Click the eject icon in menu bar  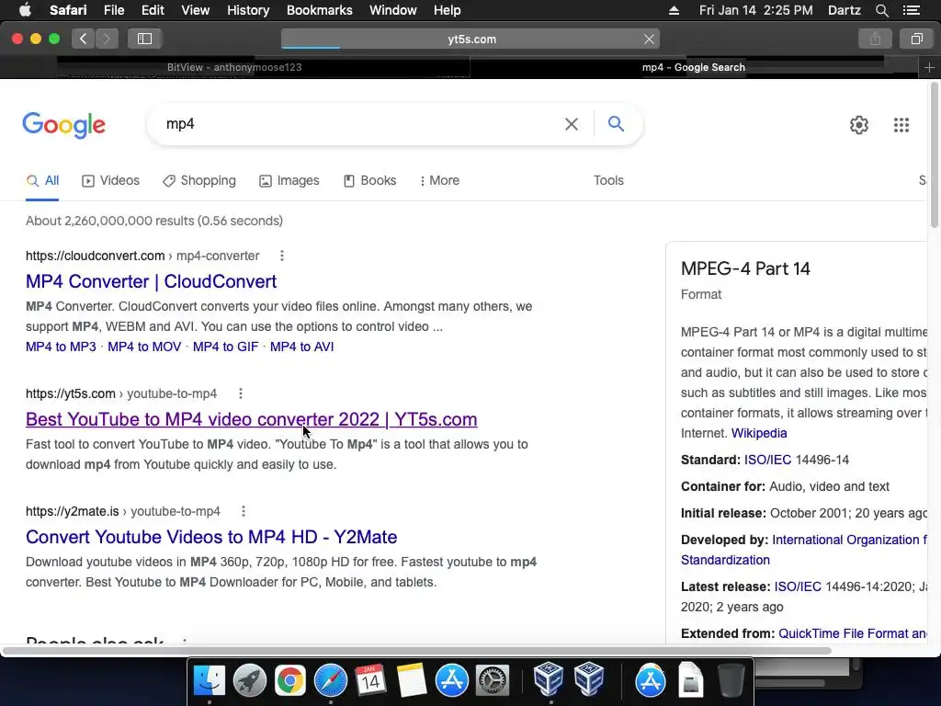674,10
